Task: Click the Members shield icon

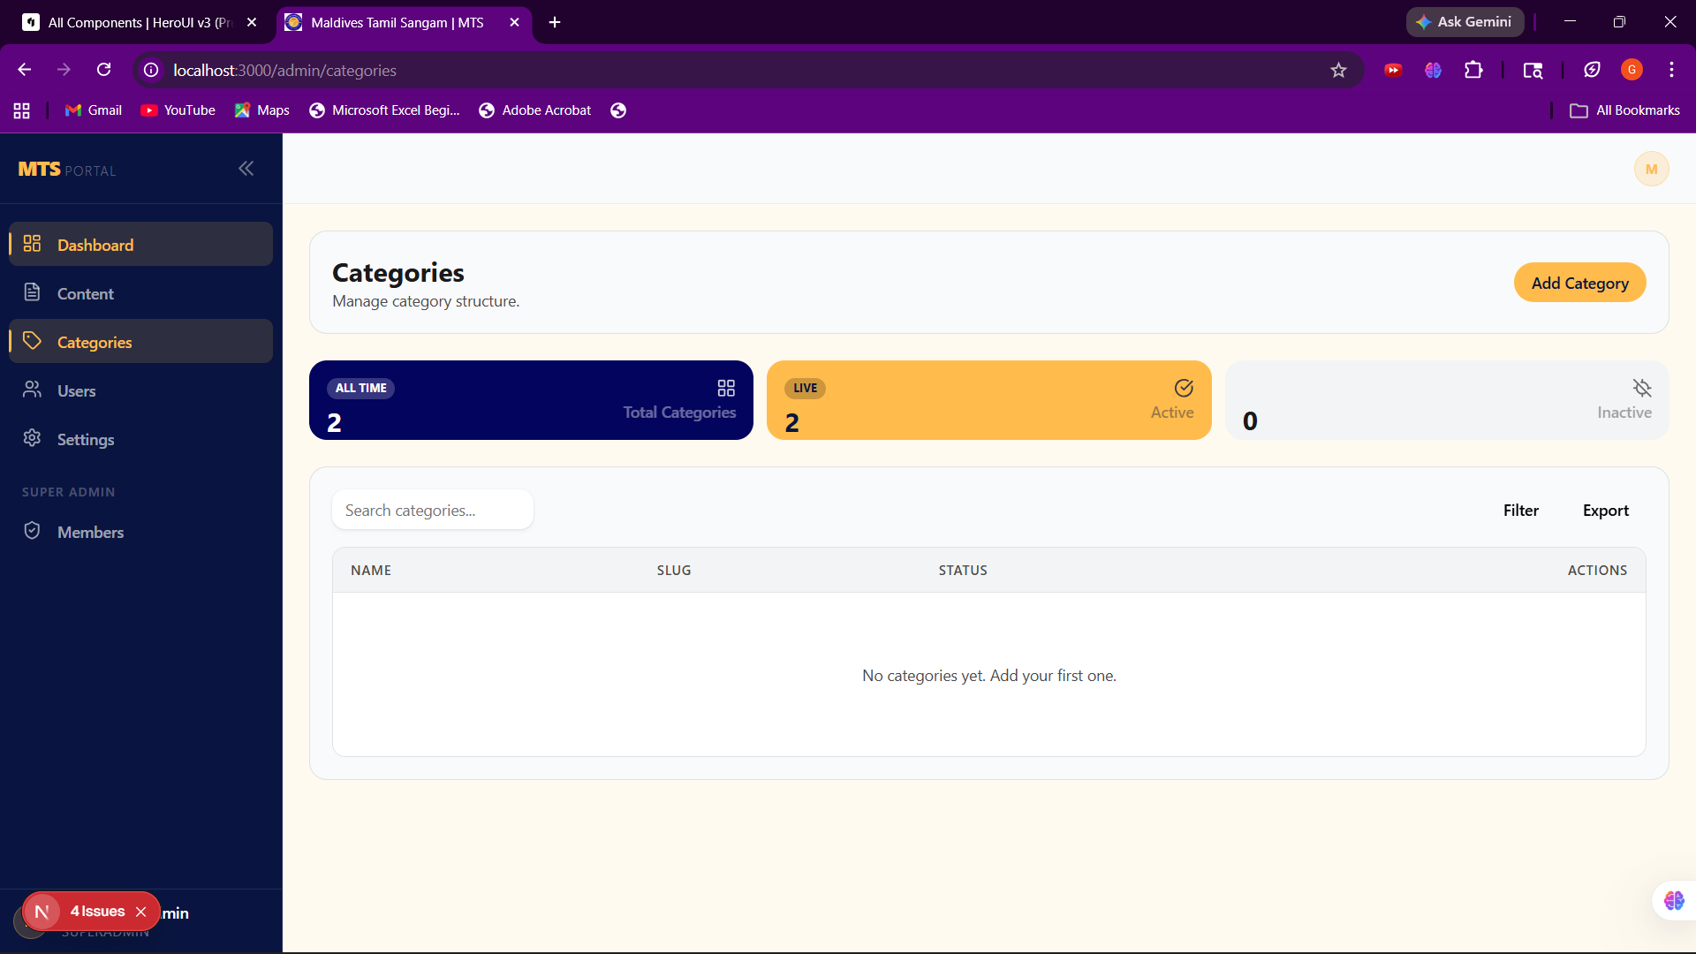Action: click(32, 531)
